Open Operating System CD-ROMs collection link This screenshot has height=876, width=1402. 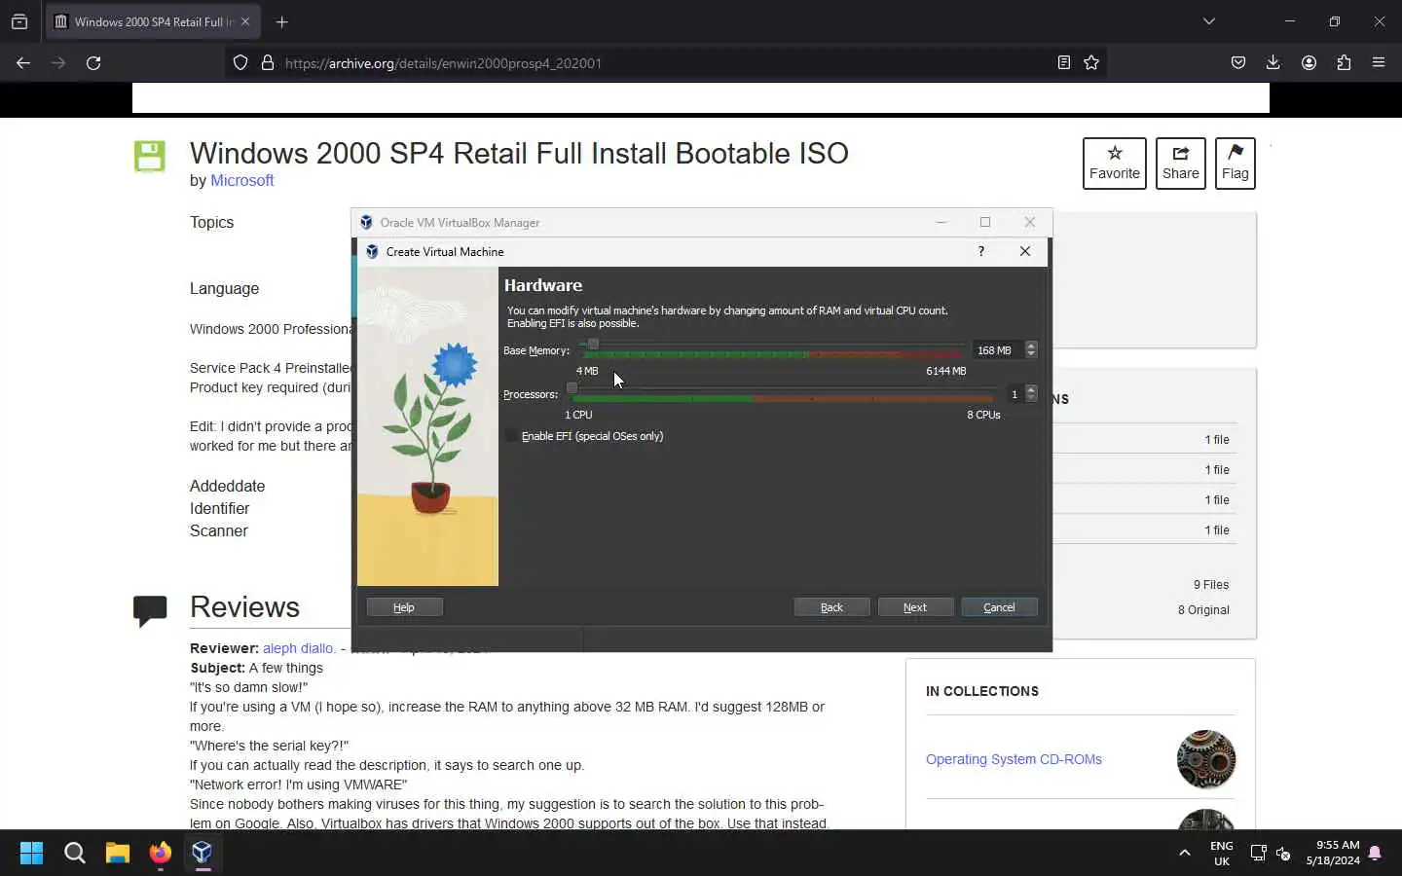(1014, 759)
